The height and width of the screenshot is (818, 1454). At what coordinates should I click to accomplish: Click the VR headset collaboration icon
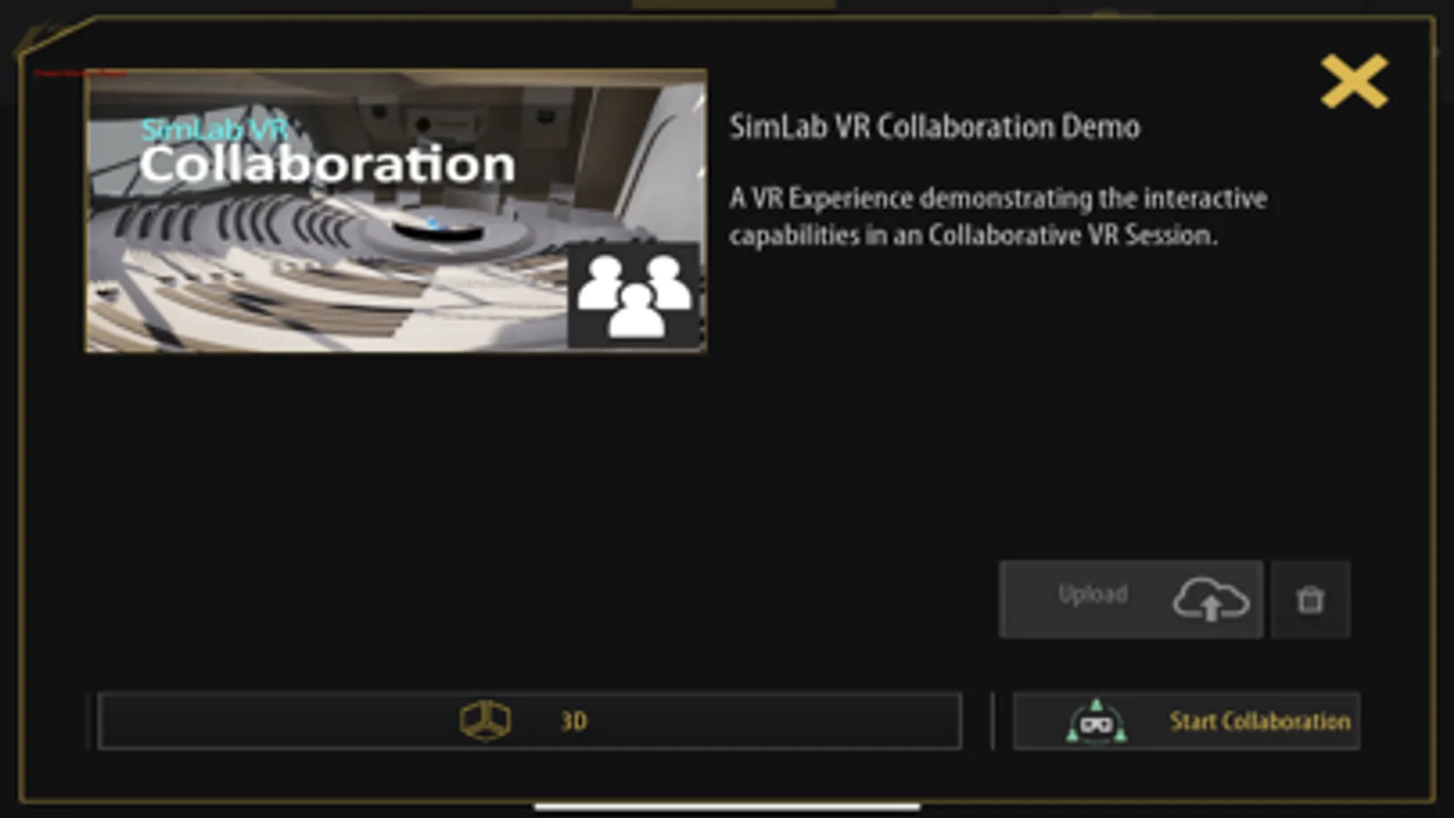(x=1096, y=722)
